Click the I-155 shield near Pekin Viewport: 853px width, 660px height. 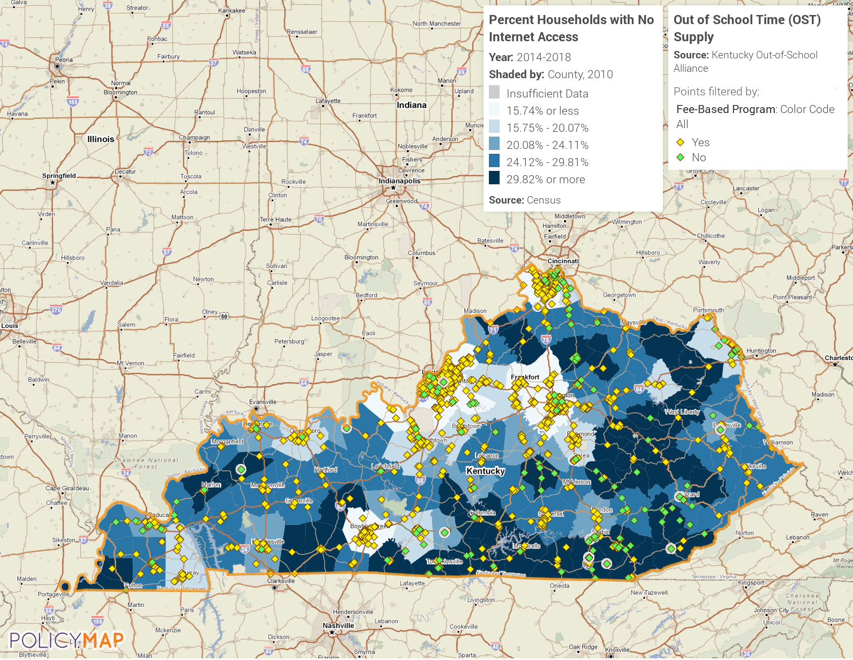tap(73, 102)
